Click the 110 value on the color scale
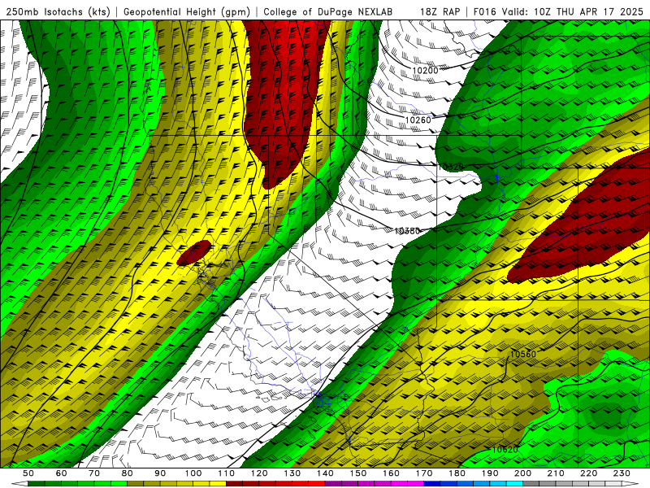Screen dimensions: 650x488 click(x=227, y=473)
